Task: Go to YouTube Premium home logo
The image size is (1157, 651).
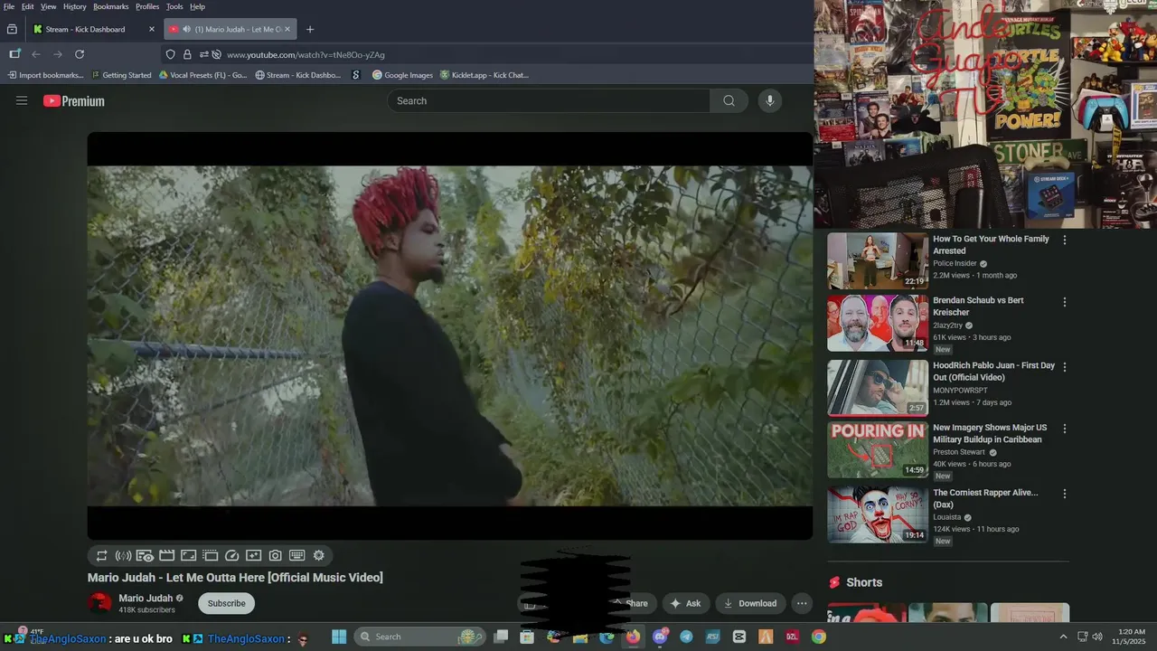Action: point(74,101)
